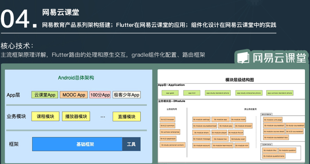Screen dimensions: 310x164
Task: Click the App层 row label
Action: coord(13,95)
